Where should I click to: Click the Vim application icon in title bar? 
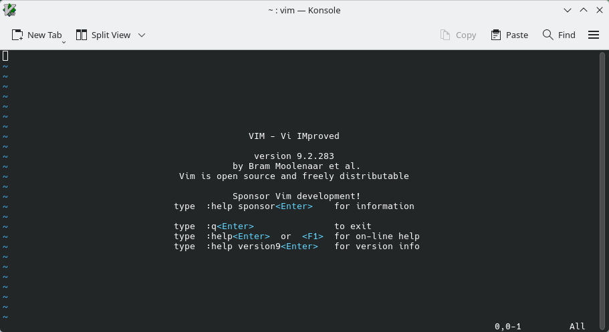10,10
